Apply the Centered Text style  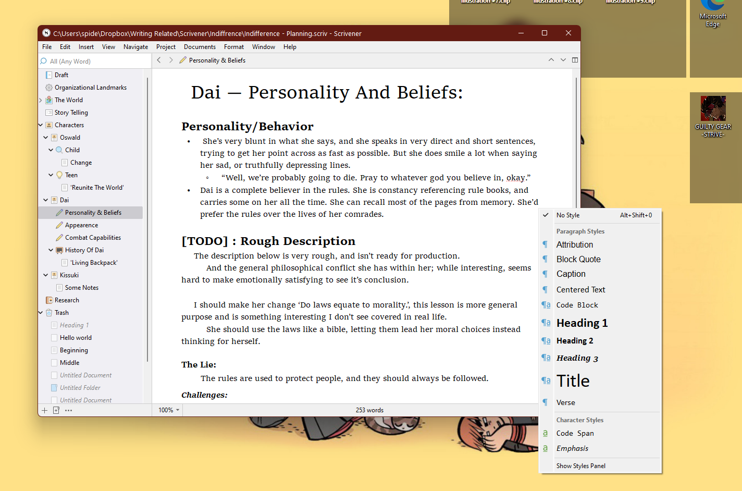[580, 289]
